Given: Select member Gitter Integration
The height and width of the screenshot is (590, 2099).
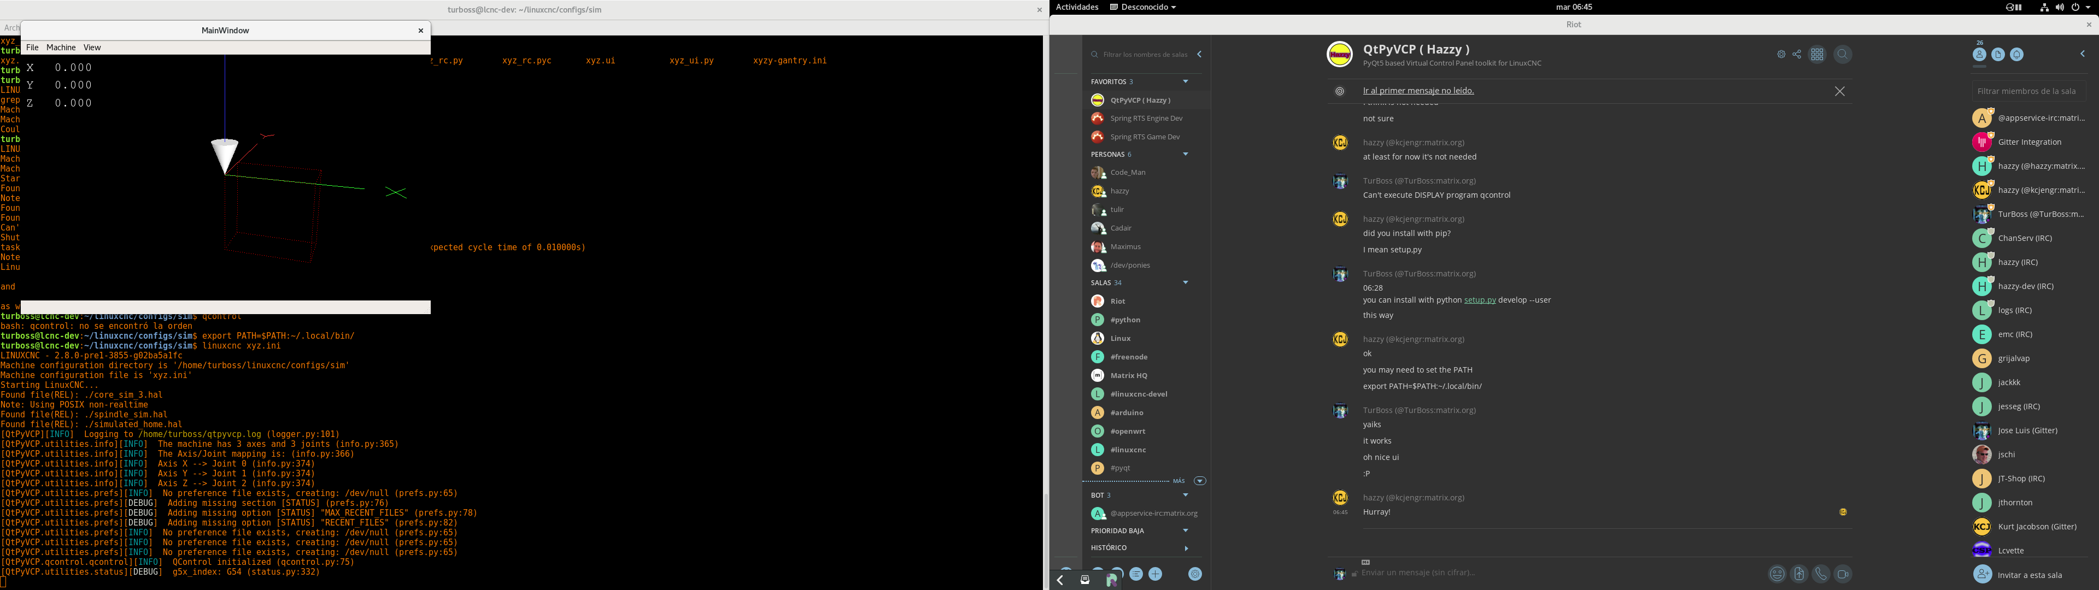Looking at the screenshot, I should tap(2028, 142).
